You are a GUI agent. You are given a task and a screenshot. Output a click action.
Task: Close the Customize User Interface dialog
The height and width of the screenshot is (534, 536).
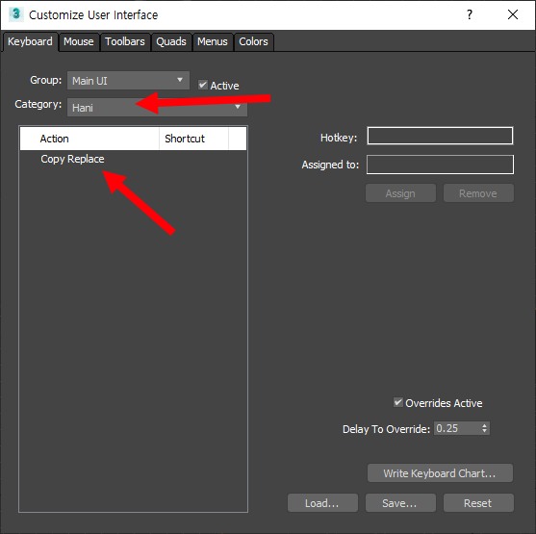[x=513, y=14]
